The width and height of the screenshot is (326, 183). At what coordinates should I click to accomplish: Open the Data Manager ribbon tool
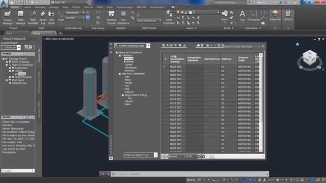coord(20,18)
